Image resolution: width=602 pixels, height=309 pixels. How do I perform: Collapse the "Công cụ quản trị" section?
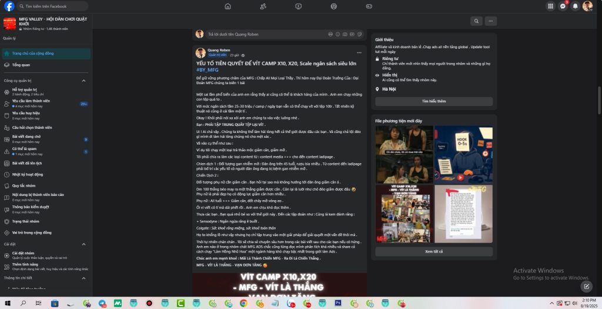click(83, 80)
